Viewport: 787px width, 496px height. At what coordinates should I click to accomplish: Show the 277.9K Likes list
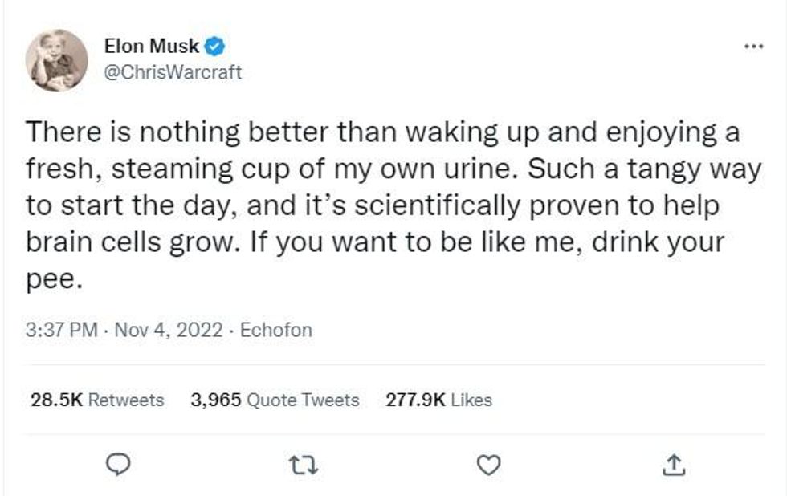point(438,400)
